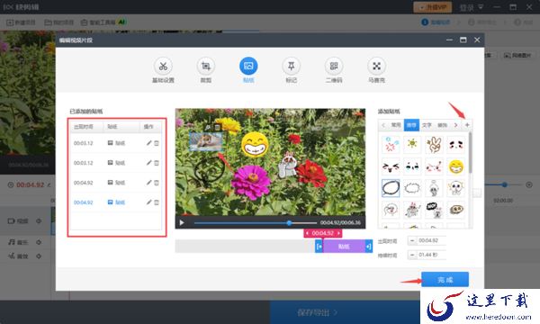Edit the blue highlighted 00:04.92 sticker row

148,202
